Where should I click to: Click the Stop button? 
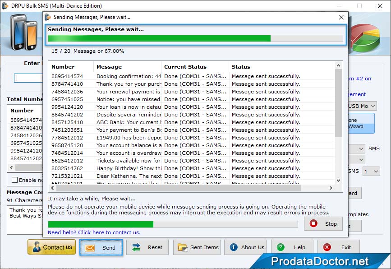pyautogui.click(x=323, y=224)
